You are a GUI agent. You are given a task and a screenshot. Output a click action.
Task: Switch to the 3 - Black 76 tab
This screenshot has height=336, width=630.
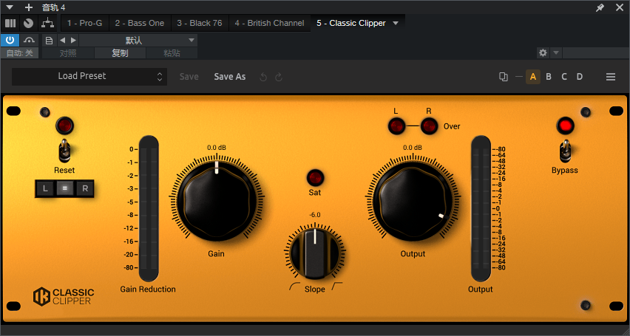click(x=200, y=24)
